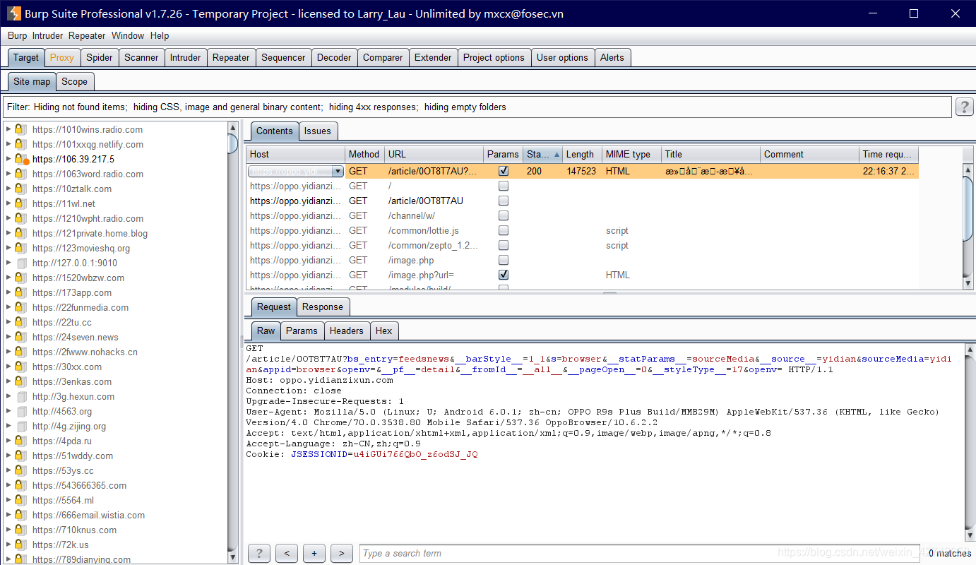Viewport: 976px width, 565px height.
Task: Focus the 'Type a search term' field
Action: [x=641, y=553]
